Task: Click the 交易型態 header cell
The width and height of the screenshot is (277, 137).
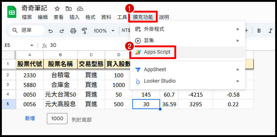Action: pos(91,64)
